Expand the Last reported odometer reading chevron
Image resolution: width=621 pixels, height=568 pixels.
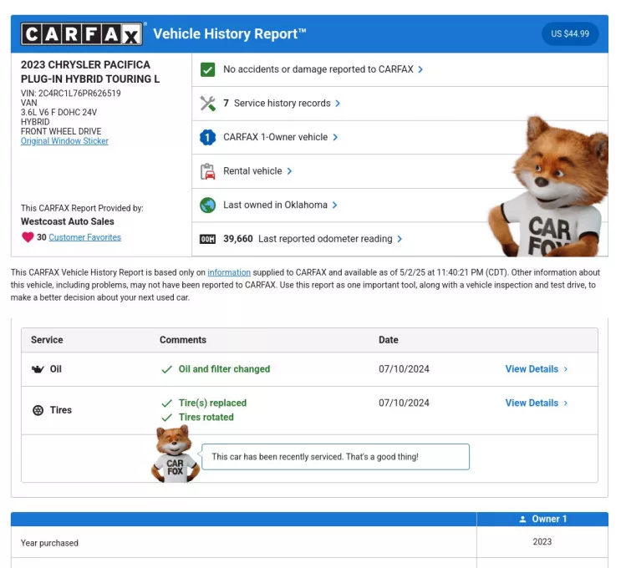tap(400, 239)
